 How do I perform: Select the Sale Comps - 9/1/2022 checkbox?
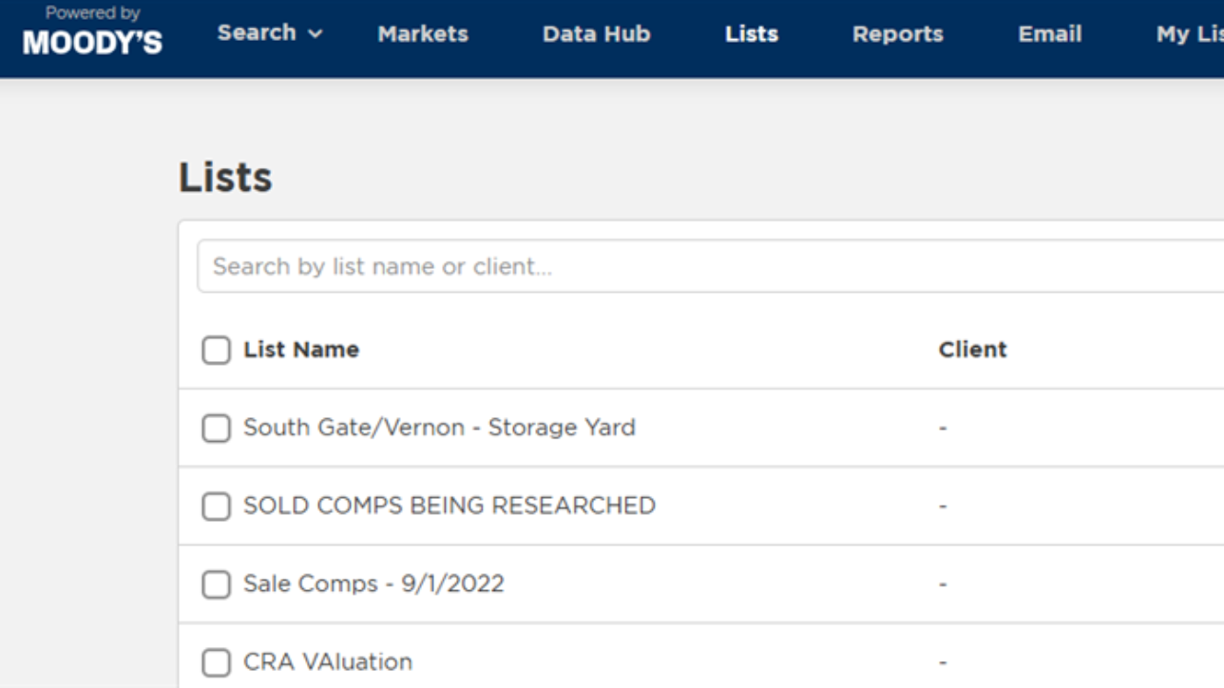(216, 584)
